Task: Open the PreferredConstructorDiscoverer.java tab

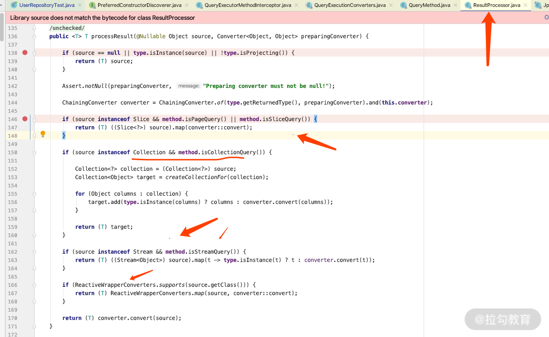Action: 139,5
